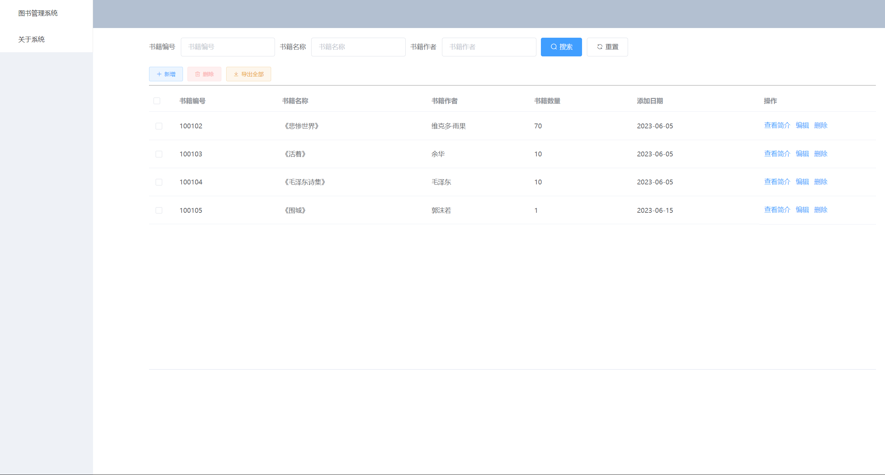885x475 pixels.
Task: Click the 新增 add button
Action: pos(166,74)
